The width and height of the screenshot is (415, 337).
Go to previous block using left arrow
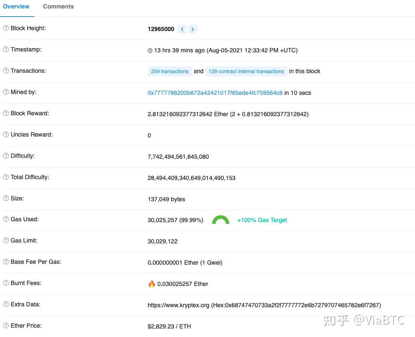click(x=182, y=29)
